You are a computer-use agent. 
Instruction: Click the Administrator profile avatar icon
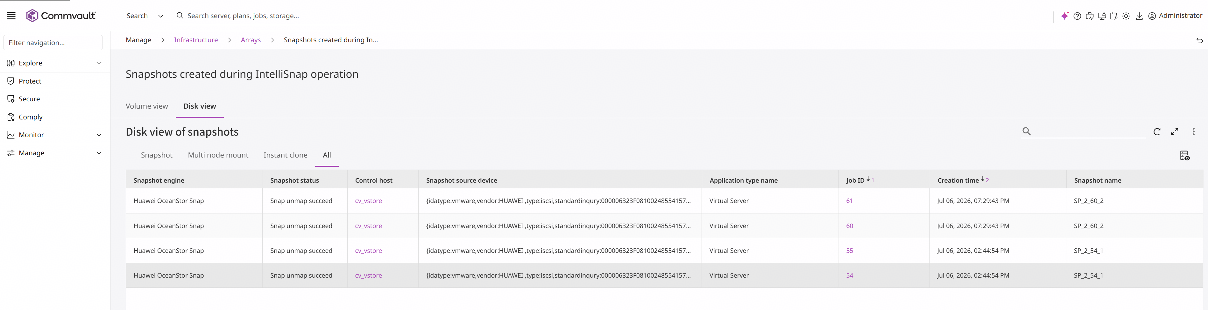point(1152,16)
